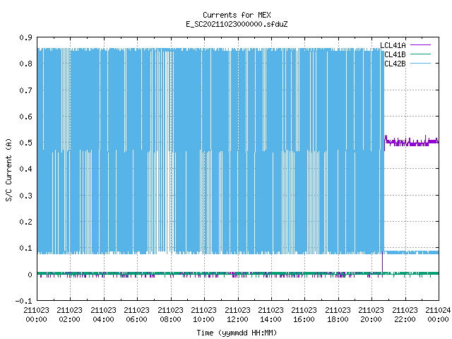Click the x-axis tick label 211023 22:00

(405, 315)
